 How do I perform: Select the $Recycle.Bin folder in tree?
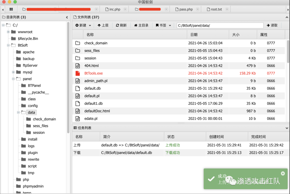pyautogui.click(x=28, y=39)
